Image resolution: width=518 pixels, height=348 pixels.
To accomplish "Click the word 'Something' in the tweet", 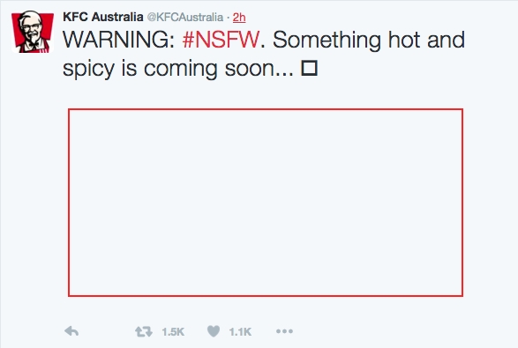I will 327,41.
